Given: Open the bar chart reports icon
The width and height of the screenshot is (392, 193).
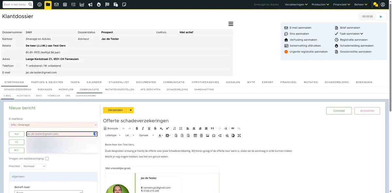Looking at the screenshot, I should [82, 5].
